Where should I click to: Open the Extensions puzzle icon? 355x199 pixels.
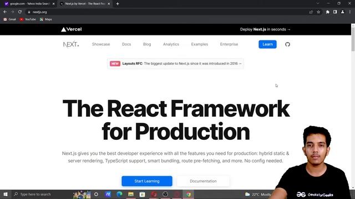pos(328,12)
